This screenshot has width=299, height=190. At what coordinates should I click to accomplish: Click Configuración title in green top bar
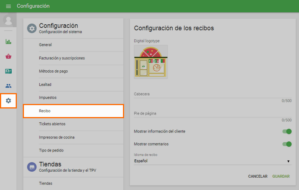point(33,6)
